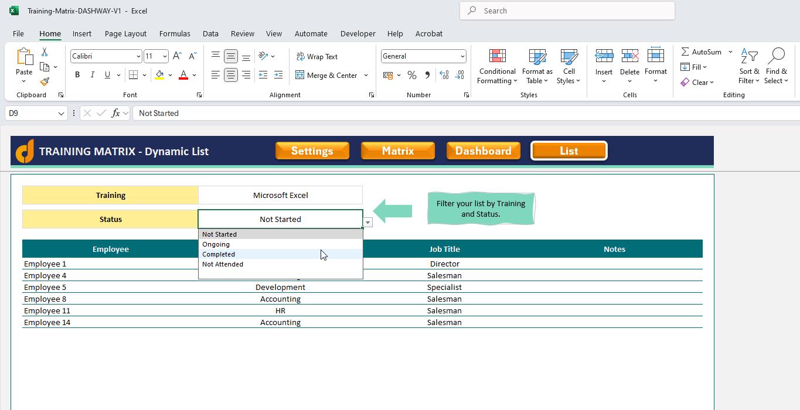Click the AutoSum icon
The width and height of the screenshot is (800, 410).
pyautogui.click(x=700, y=52)
